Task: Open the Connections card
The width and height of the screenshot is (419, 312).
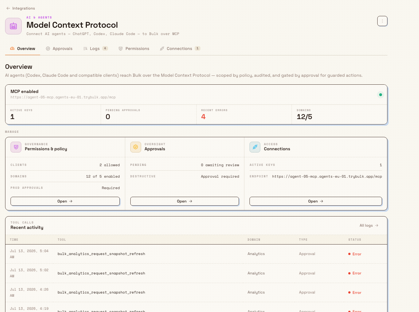Action: [x=316, y=201]
